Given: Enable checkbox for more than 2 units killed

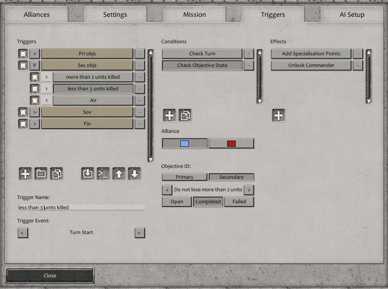Looking at the screenshot, I should tap(35, 77).
